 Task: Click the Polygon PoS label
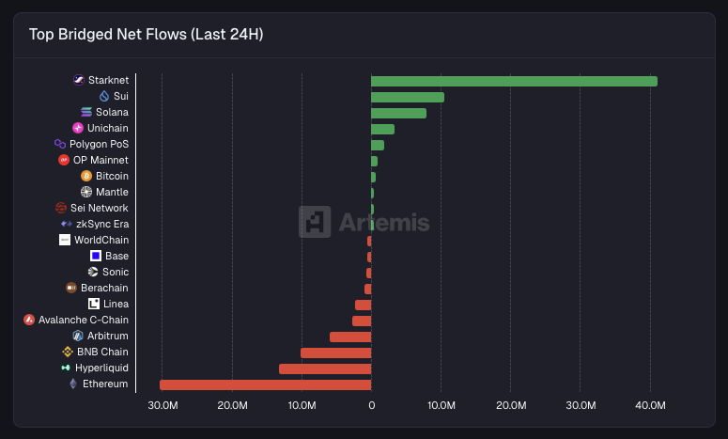click(99, 144)
